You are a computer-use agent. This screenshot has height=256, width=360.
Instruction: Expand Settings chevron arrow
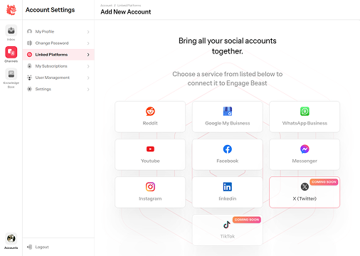click(88, 90)
